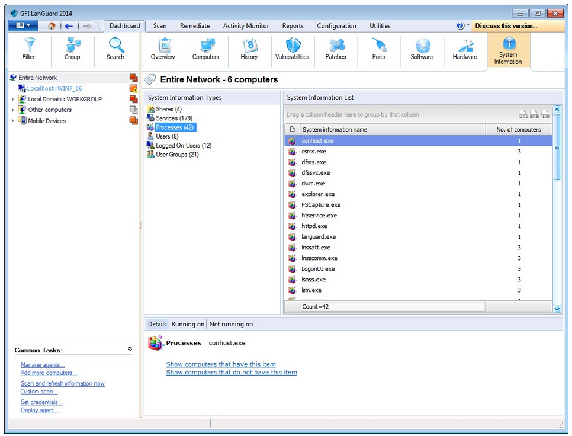Sort by System information name column
The height and width of the screenshot is (436, 572).
392,129
